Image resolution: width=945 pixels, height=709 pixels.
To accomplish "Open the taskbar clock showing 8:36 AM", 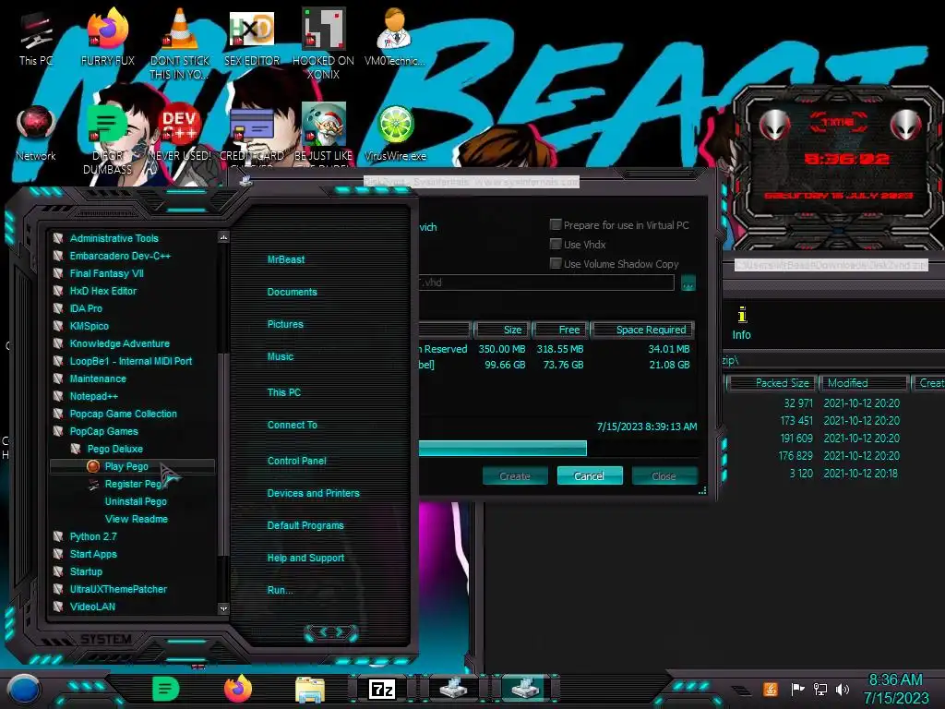I will pos(896,689).
